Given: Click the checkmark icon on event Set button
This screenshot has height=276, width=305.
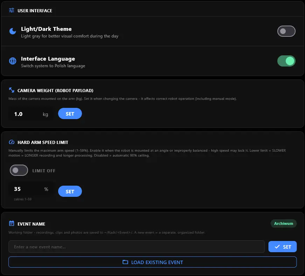Looking at the screenshot, I should click(277, 247).
